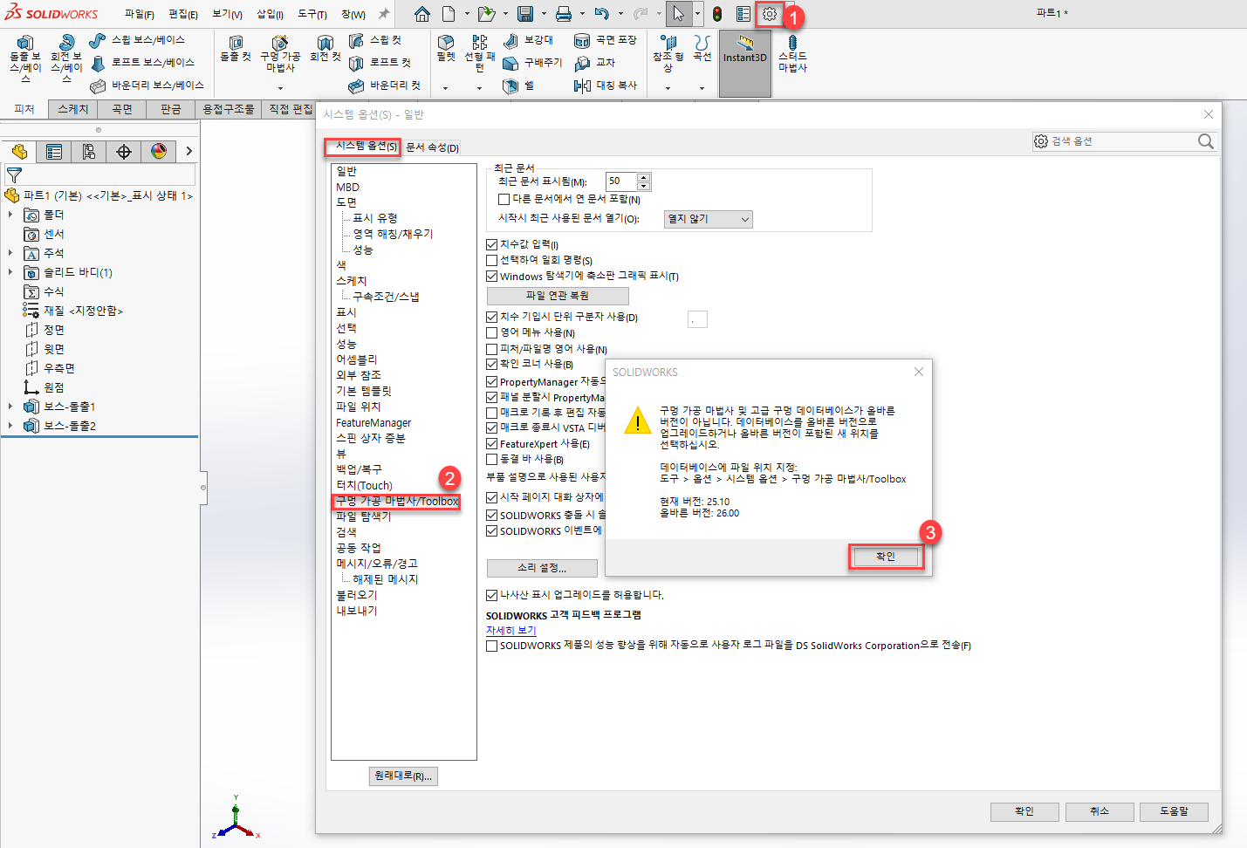Click the 대칭 복사 mirror tool
The height and width of the screenshot is (848, 1247).
pyautogui.click(x=606, y=85)
